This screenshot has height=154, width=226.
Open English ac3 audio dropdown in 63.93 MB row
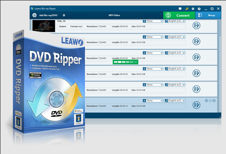click(177, 85)
